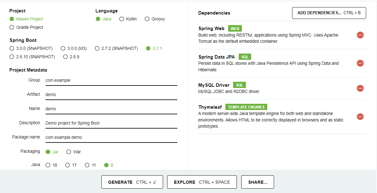Click the Description input field
This screenshot has height=193, width=377.
coord(111,123)
